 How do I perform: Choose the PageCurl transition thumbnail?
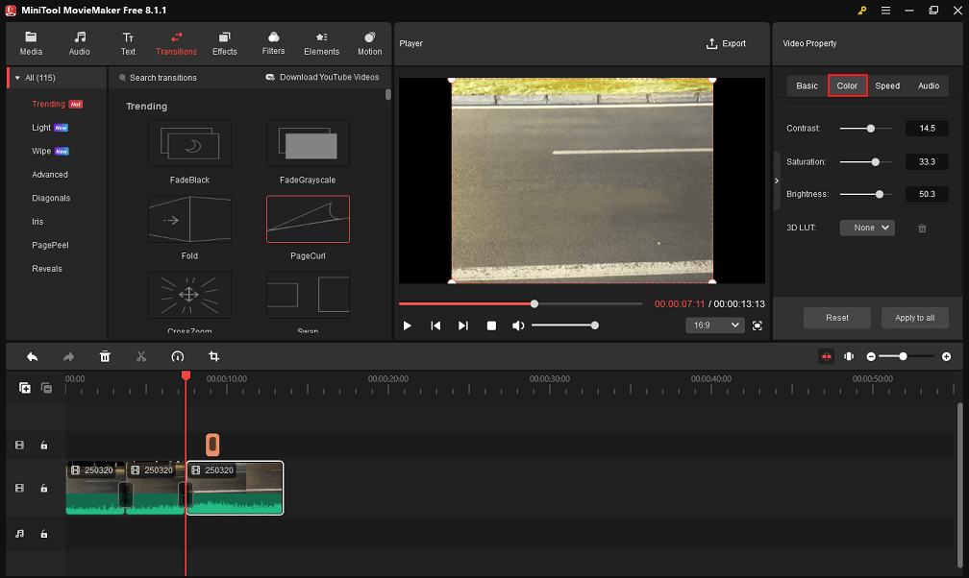[308, 219]
